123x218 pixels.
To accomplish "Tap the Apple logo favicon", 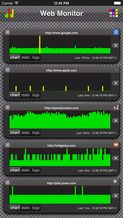I will tap(116, 70).
